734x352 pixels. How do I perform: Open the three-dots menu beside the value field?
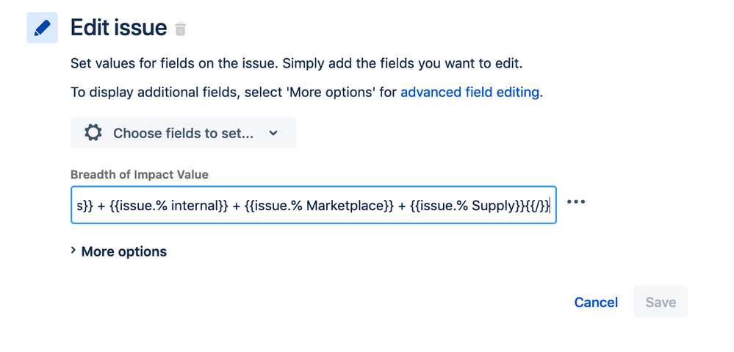576,202
